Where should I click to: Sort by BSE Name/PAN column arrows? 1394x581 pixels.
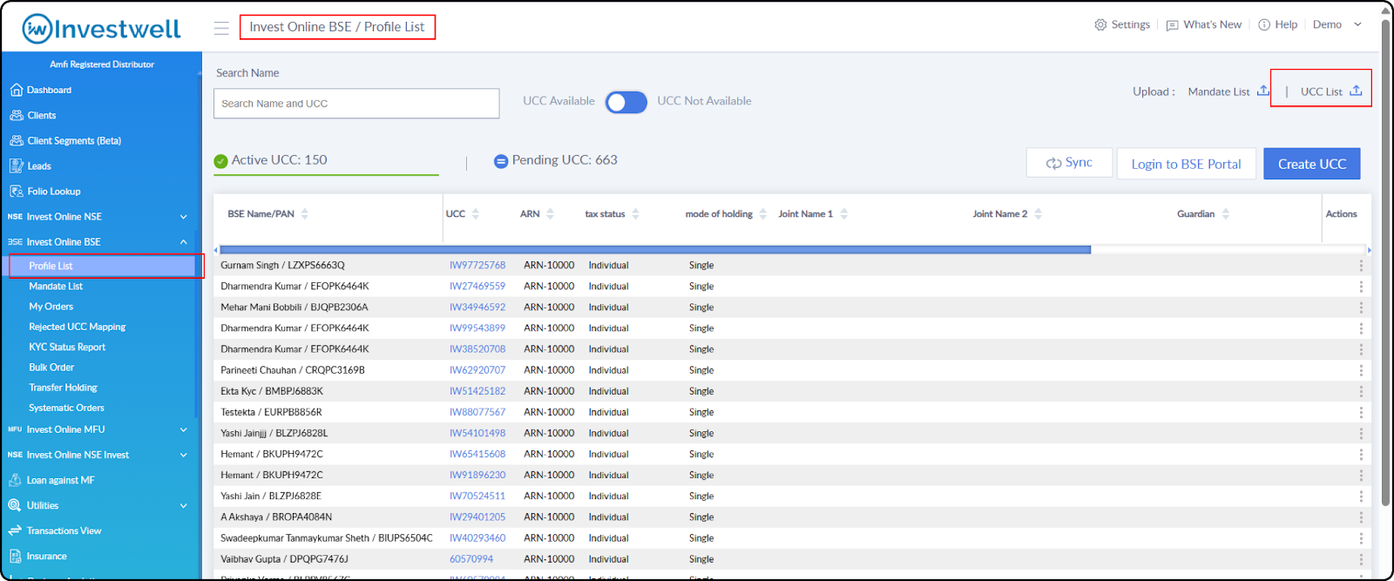[304, 213]
